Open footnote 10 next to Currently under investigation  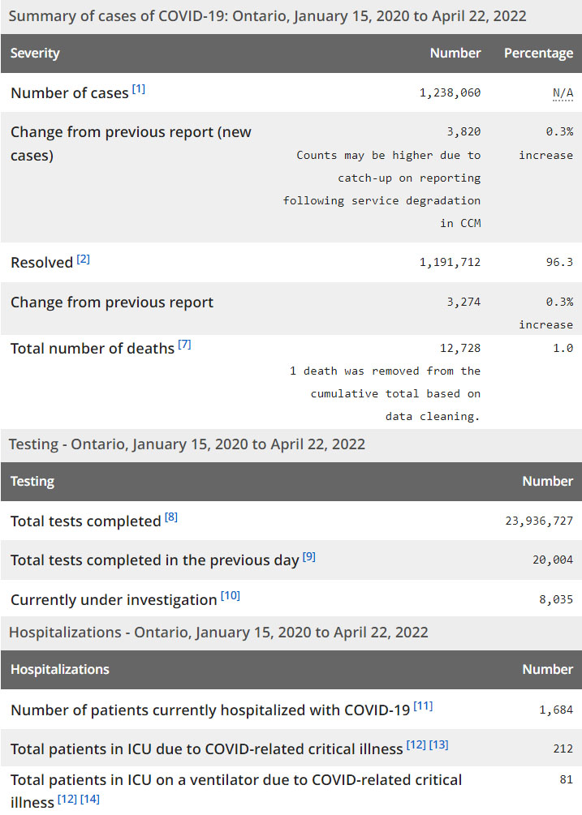tap(231, 597)
